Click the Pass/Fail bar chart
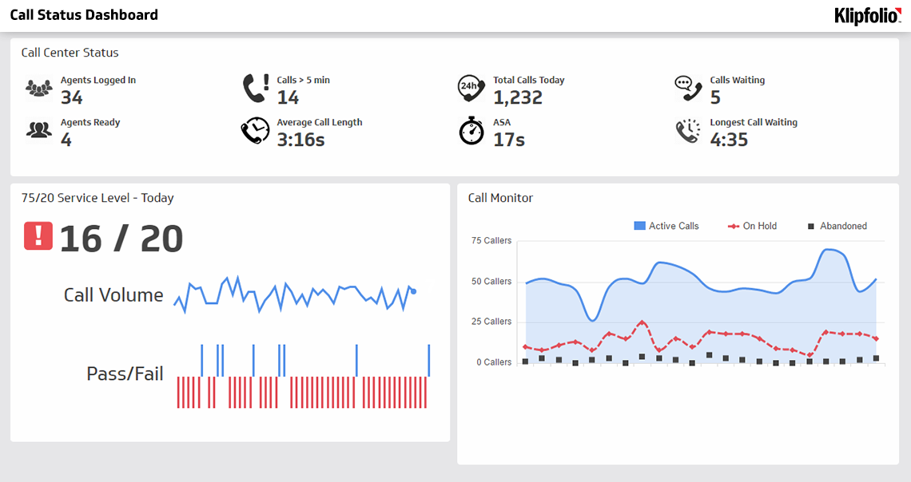The image size is (911, 482). [x=302, y=376]
